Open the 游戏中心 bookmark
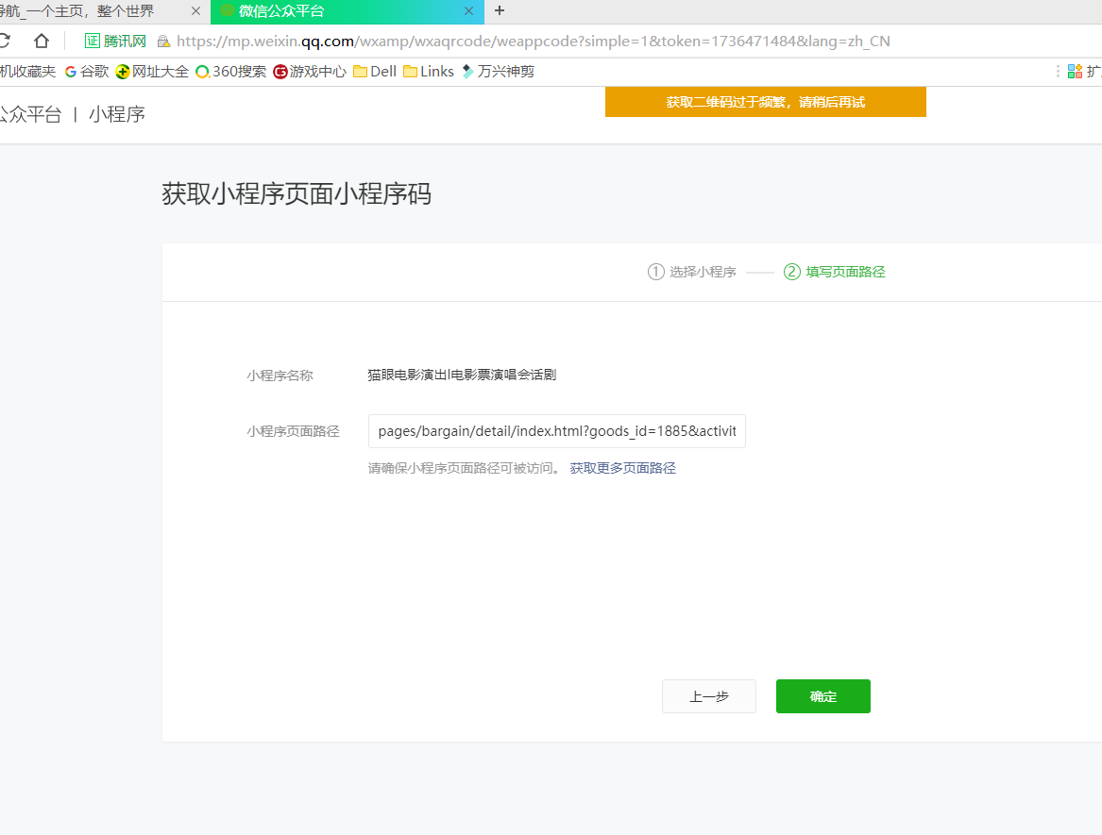Image resolution: width=1102 pixels, height=835 pixels. 309,72
